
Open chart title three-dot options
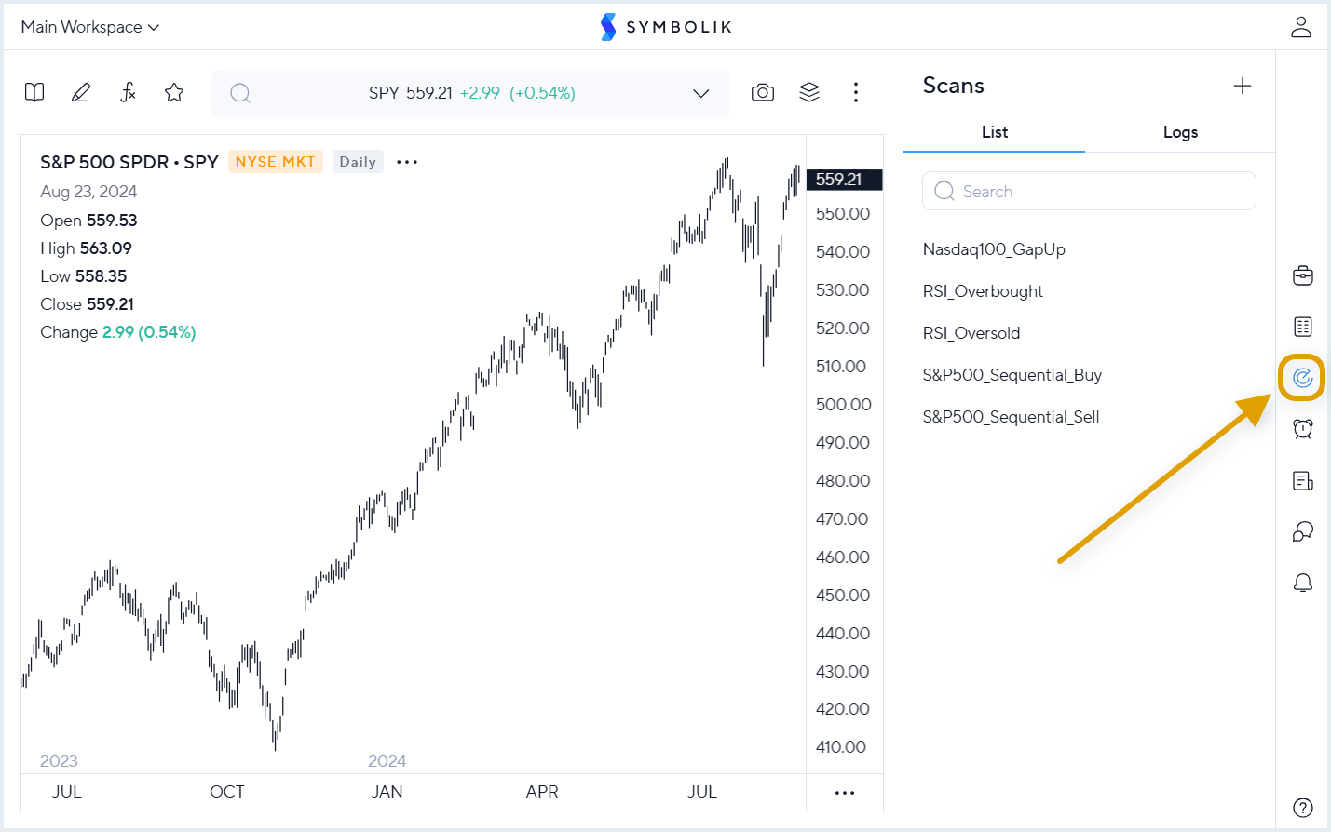[x=407, y=162]
